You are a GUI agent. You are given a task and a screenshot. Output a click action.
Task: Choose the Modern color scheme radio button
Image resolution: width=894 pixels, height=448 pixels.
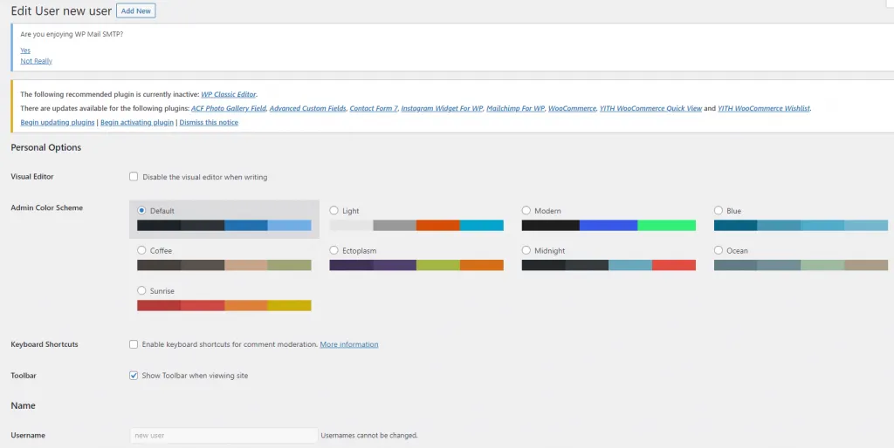click(526, 211)
